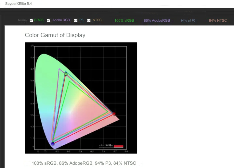The width and height of the screenshot is (234, 168).
Task: Toggle the Adobe RGB checkbox
Action: [48, 20]
